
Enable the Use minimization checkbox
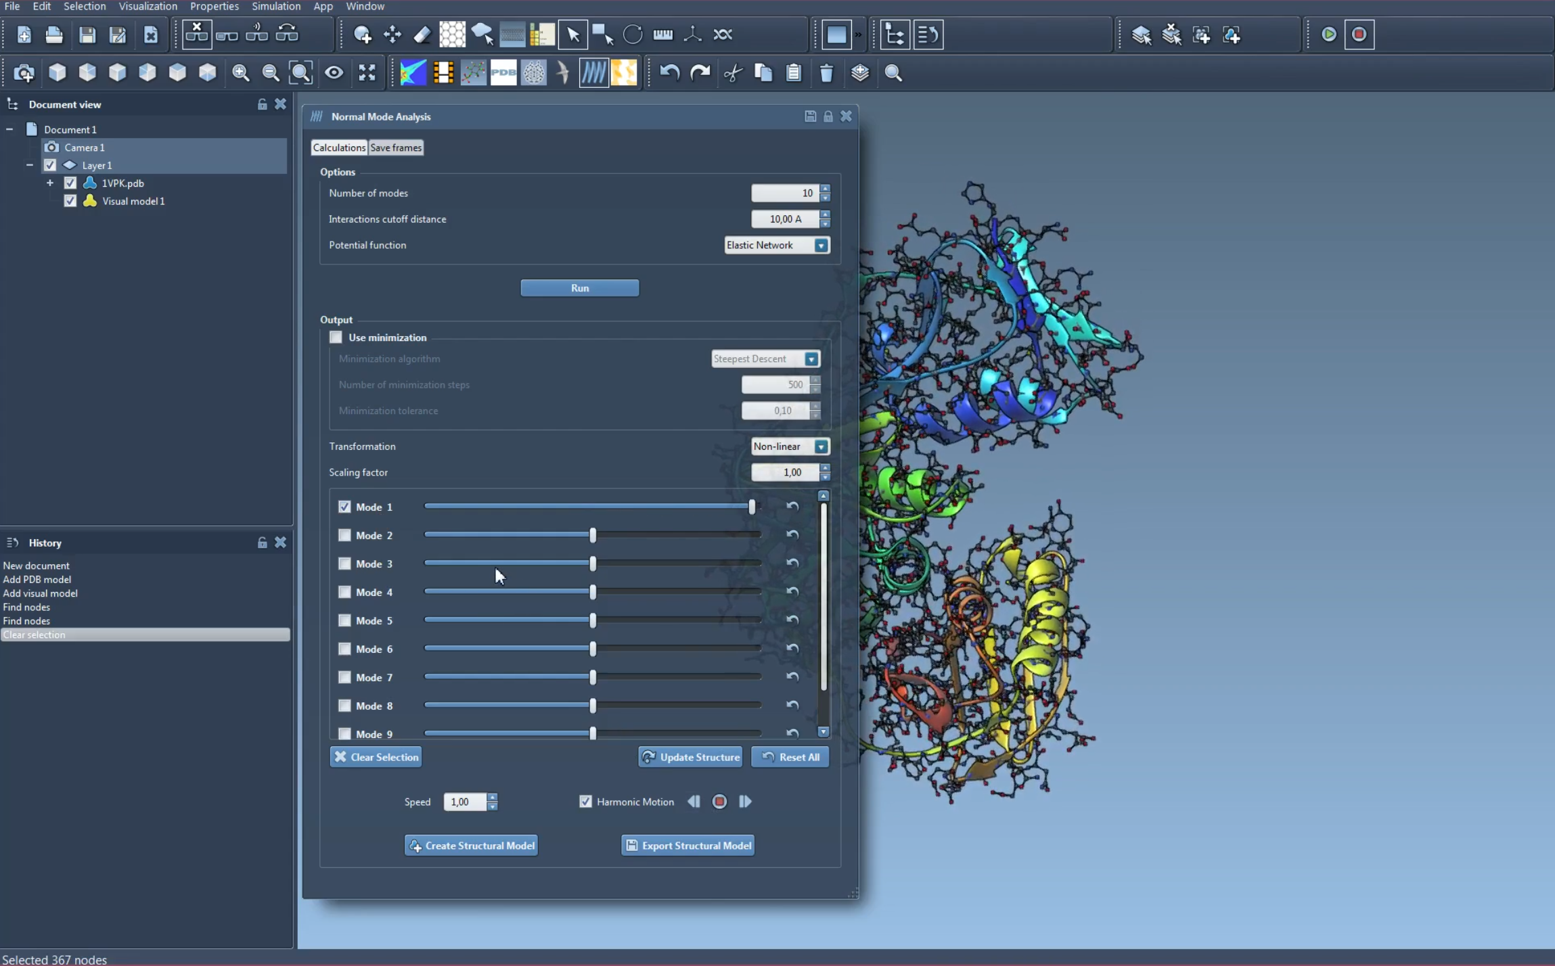coord(336,338)
